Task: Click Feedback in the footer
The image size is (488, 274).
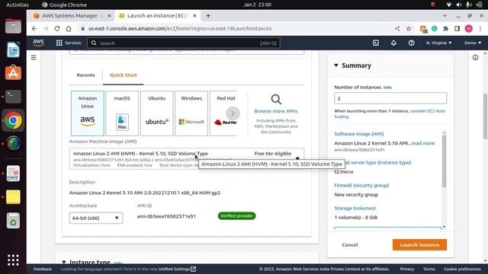Action: point(43,269)
